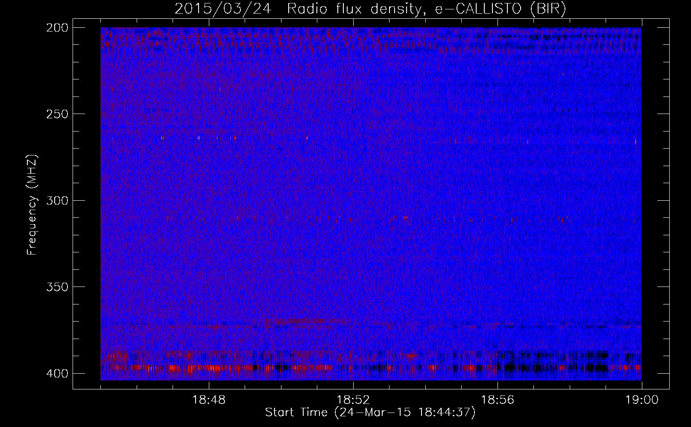Click the plot title '2015/03/24 Radio flux density, e-CALLISTO (BIR)'

370,9
